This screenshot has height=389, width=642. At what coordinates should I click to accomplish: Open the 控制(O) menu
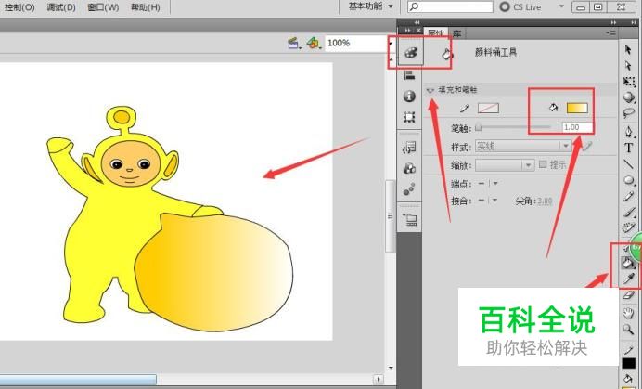coord(19,7)
